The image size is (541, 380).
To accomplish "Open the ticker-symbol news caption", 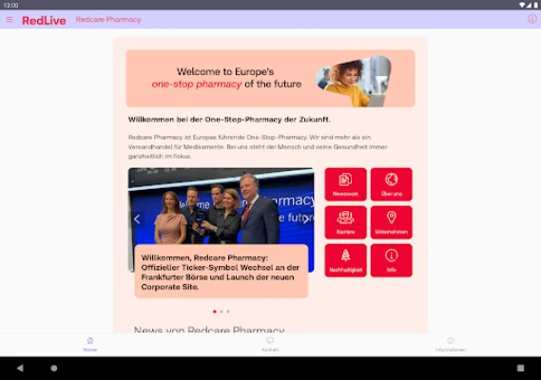I will pyautogui.click(x=222, y=272).
